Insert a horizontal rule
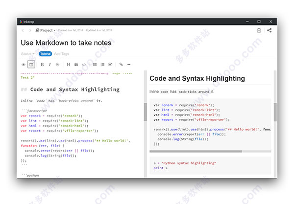This screenshot has width=294, height=204. 129,65
